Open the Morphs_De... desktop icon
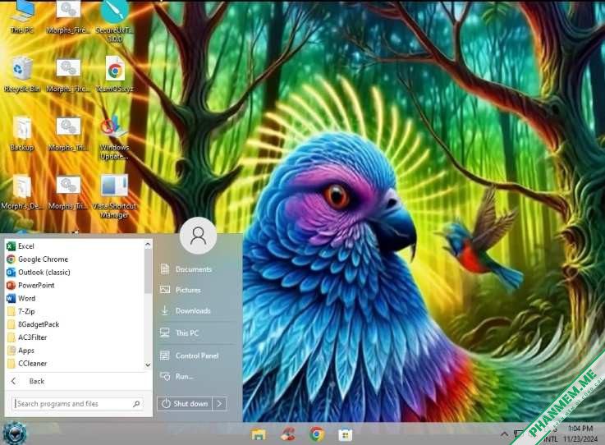The image size is (605, 445). click(x=22, y=192)
